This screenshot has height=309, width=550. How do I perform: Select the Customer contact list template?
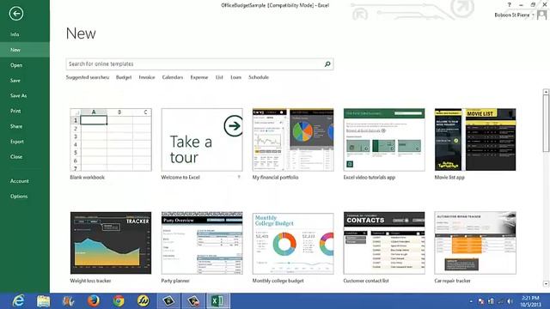pyautogui.click(x=384, y=243)
